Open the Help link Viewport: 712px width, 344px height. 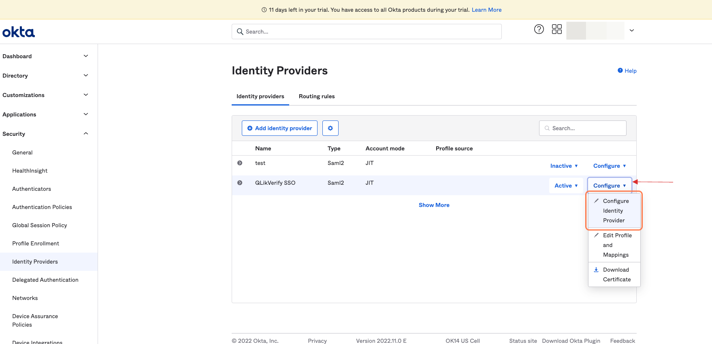627,71
